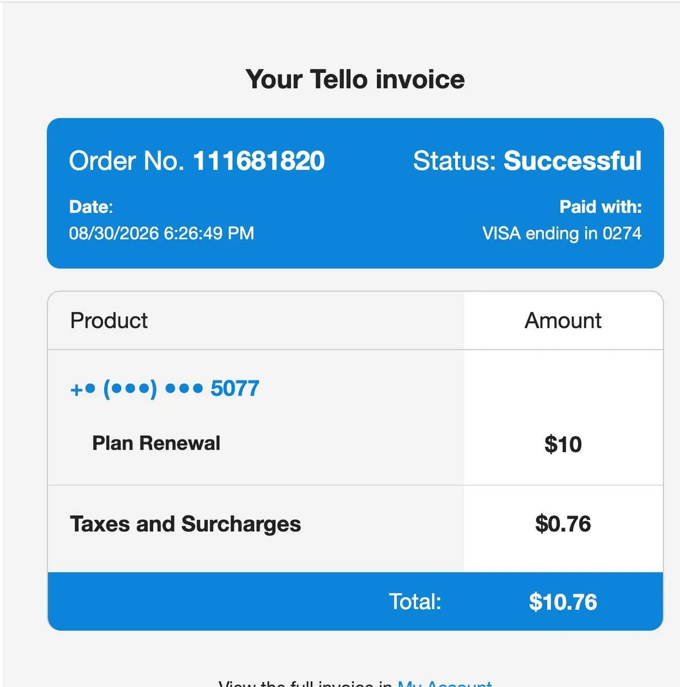Click the Total: label
This screenshot has width=680, height=687.
pos(415,602)
